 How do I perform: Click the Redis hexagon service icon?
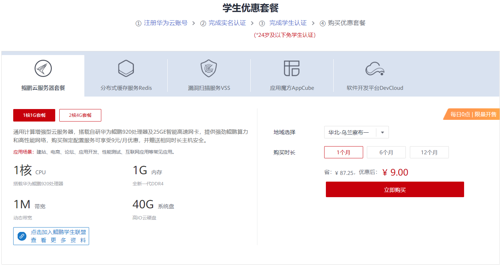pos(126,68)
